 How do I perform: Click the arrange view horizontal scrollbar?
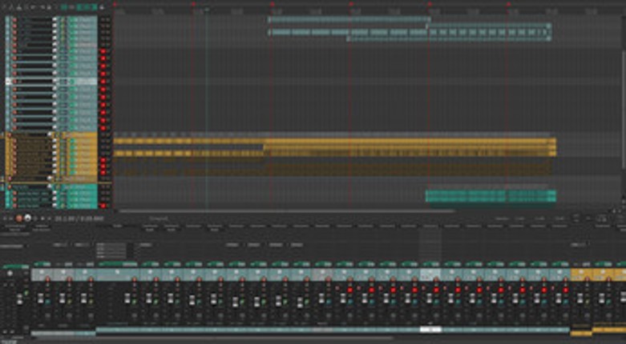286,211
